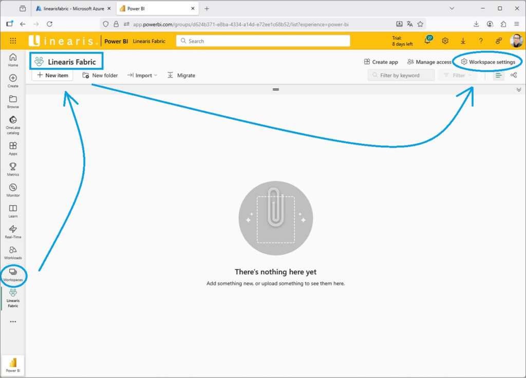Go to Home in left navigation
Screen dimensions: 526x378
pyautogui.click(x=13, y=60)
